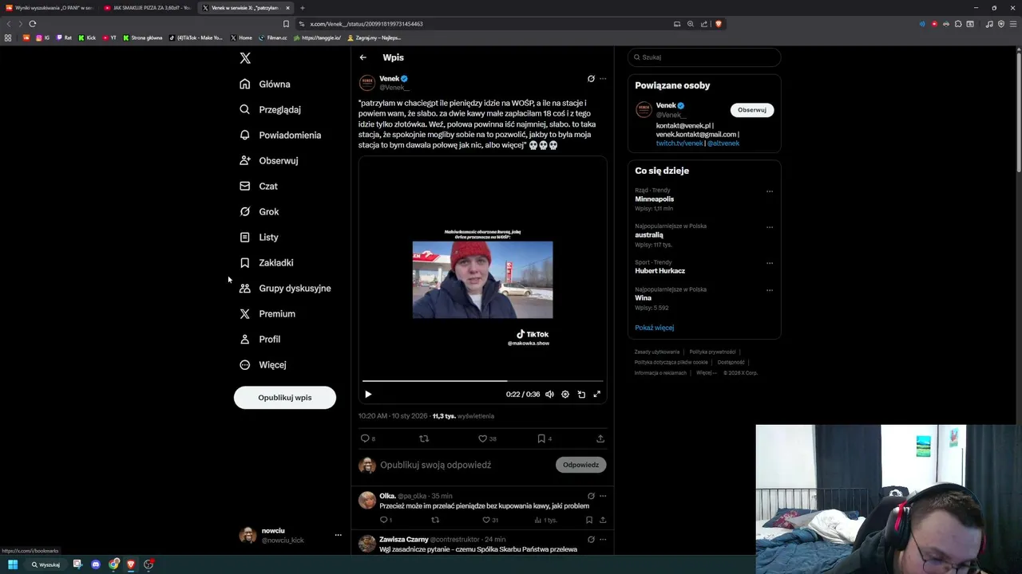Open Grupy dyskusyjne in the sidebar
Viewport: 1022px width, 574px height.
[285, 288]
